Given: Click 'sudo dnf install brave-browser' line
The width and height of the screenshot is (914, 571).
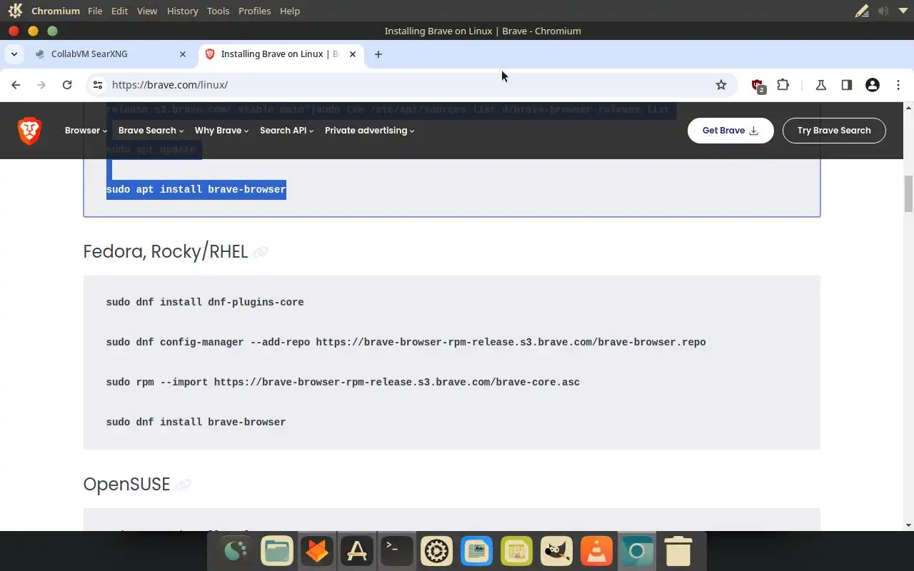Looking at the screenshot, I should pyautogui.click(x=196, y=423).
